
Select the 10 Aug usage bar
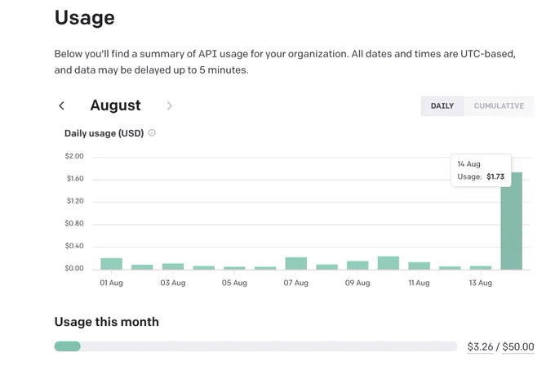point(388,263)
